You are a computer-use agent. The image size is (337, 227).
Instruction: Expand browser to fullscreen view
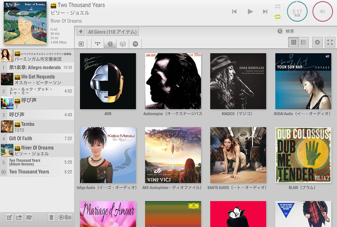click(330, 42)
